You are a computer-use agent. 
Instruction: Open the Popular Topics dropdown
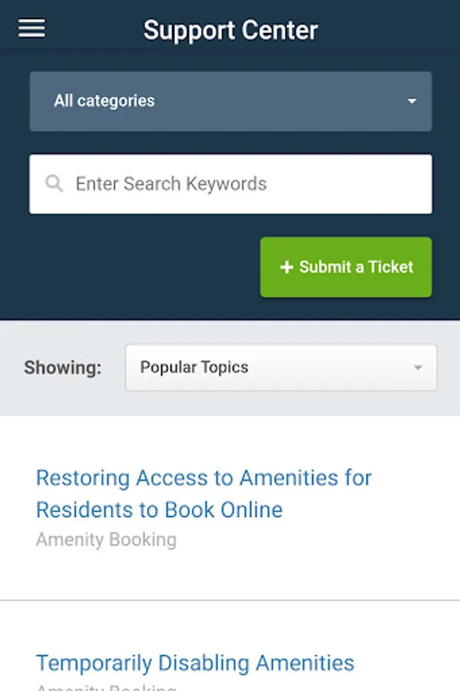click(x=281, y=368)
